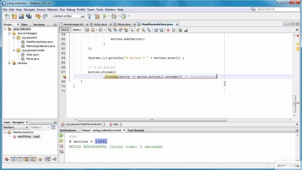Viewport: 302px width, 170px height.
Task: Click the Previous Bookmark icon
Action: click(x=138, y=30)
